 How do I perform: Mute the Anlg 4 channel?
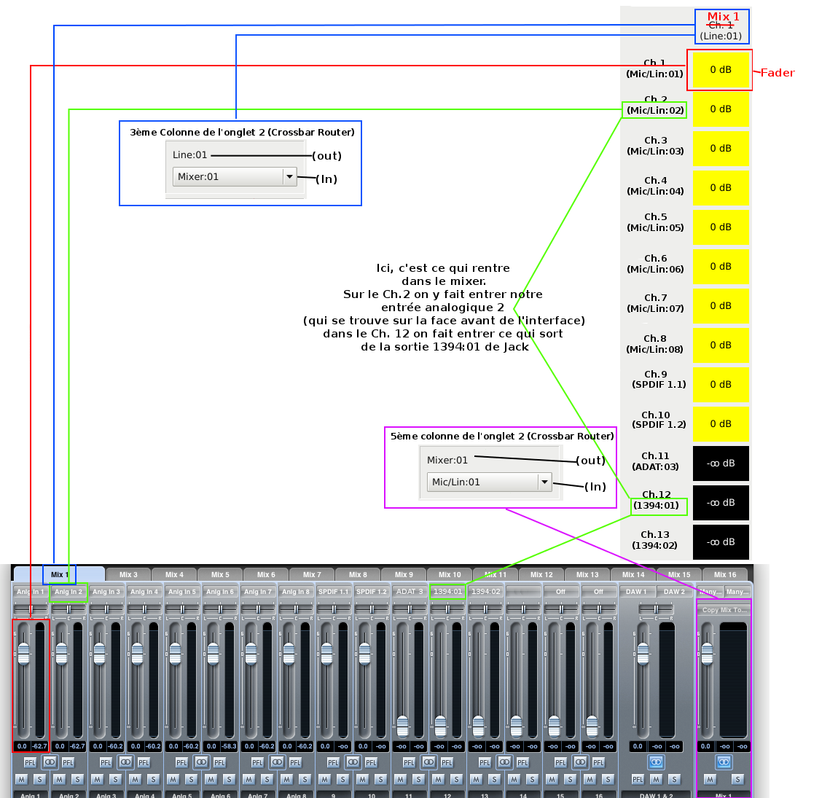point(136,779)
